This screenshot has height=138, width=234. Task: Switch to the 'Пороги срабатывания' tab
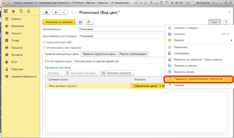click(x=133, y=54)
